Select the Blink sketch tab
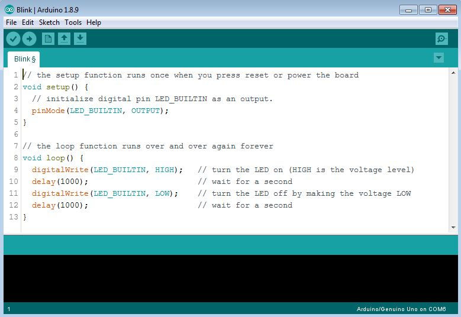Screen dimensions: 461x317 click(24, 59)
